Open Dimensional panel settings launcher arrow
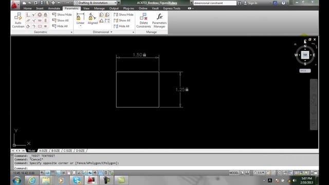 click(x=133, y=32)
